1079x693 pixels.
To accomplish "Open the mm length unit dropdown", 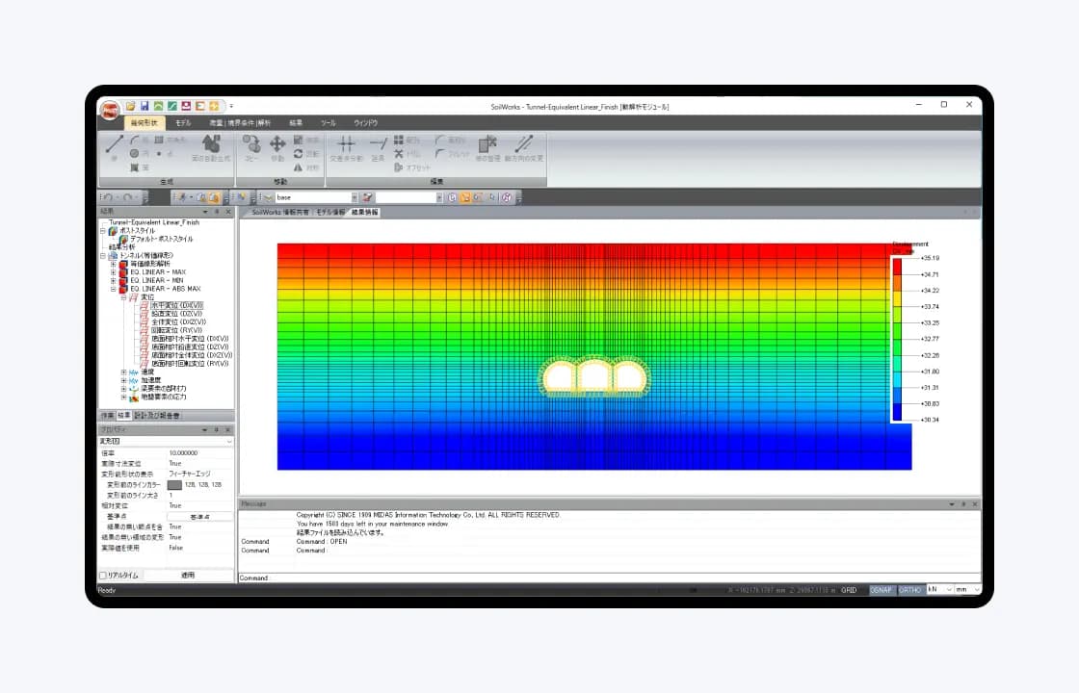I will coord(967,589).
